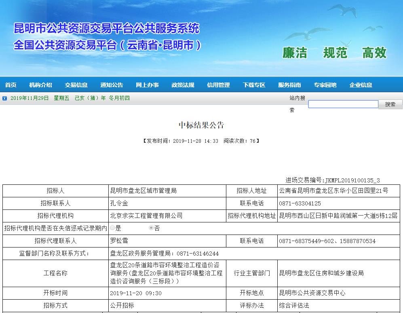This screenshot has height=313, width=403.
Task: Open the 信用管理 menu item
Action: tap(218, 85)
